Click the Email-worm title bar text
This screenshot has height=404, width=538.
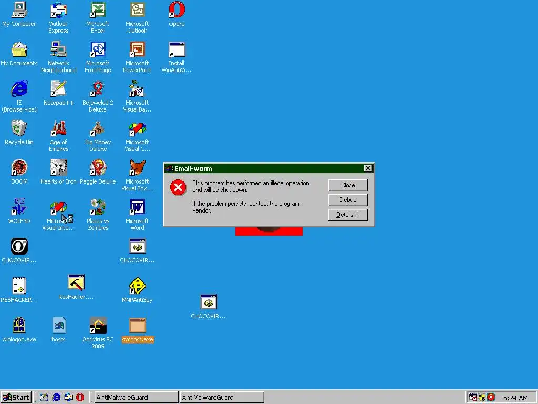[x=193, y=168]
